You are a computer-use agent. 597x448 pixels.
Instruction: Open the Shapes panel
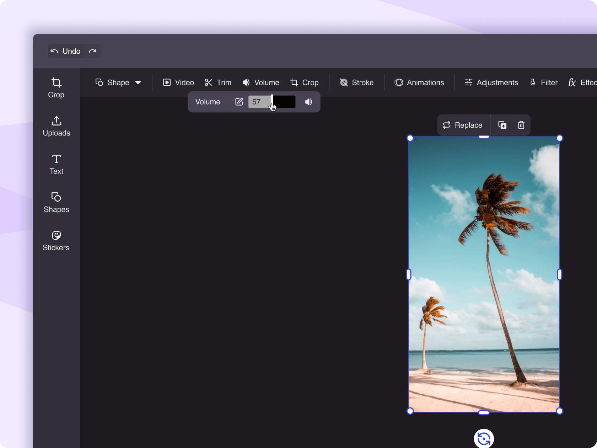(56, 202)
